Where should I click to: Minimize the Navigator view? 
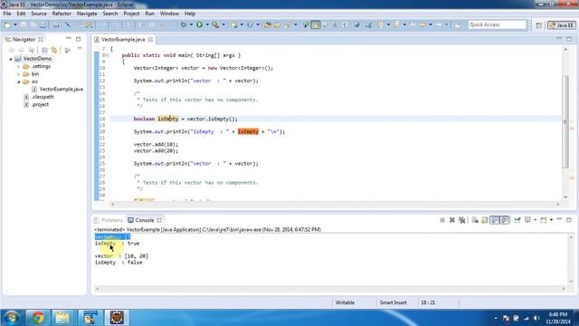click(x=69, y=38)
